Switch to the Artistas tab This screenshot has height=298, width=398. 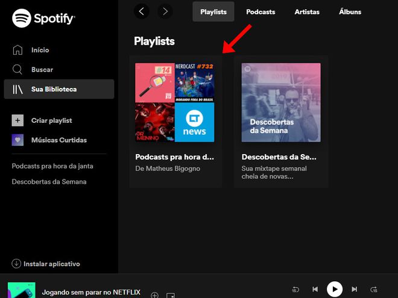point(307,11)
